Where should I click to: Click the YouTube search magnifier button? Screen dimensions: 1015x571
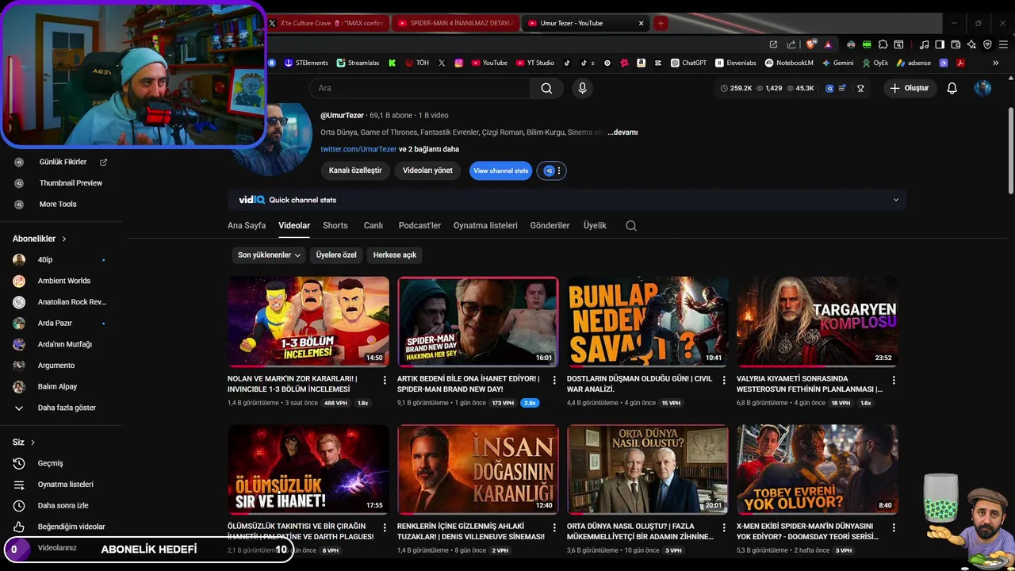tap(546, 88)
